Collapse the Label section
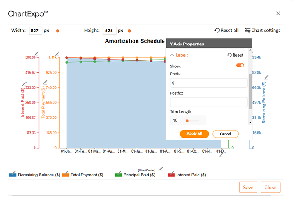292x201 pixels. coord(172,55)
